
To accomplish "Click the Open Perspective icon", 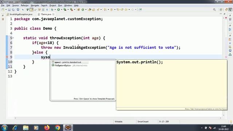I will point(221,10).
